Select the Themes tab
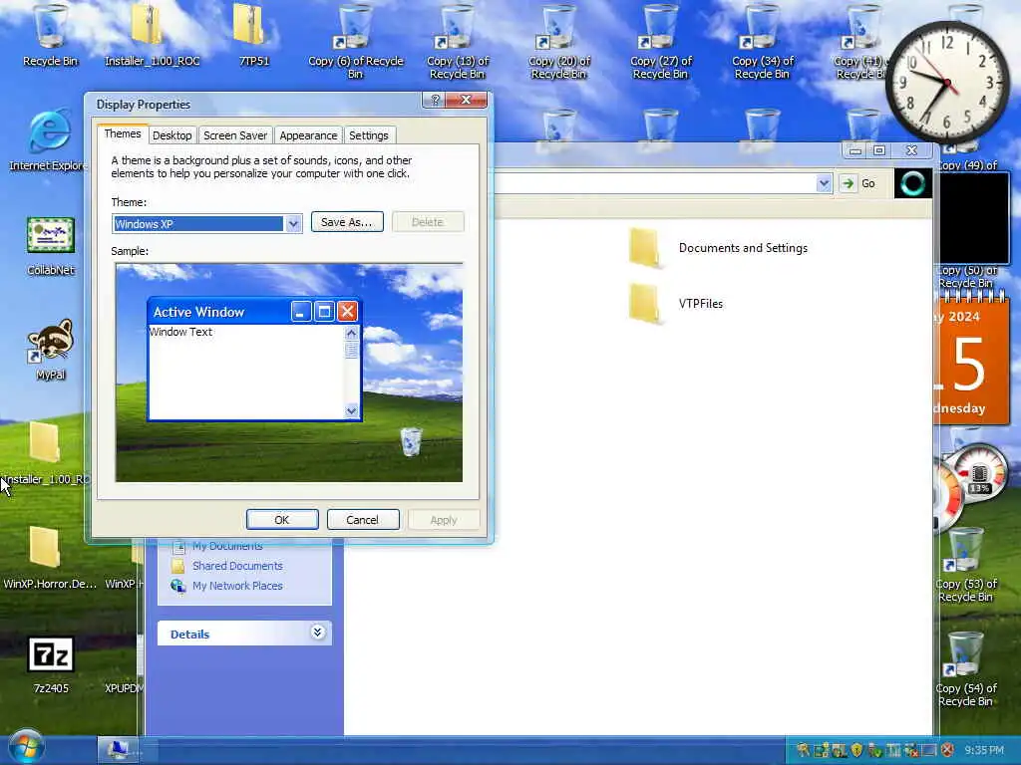 tap(123, 133)
